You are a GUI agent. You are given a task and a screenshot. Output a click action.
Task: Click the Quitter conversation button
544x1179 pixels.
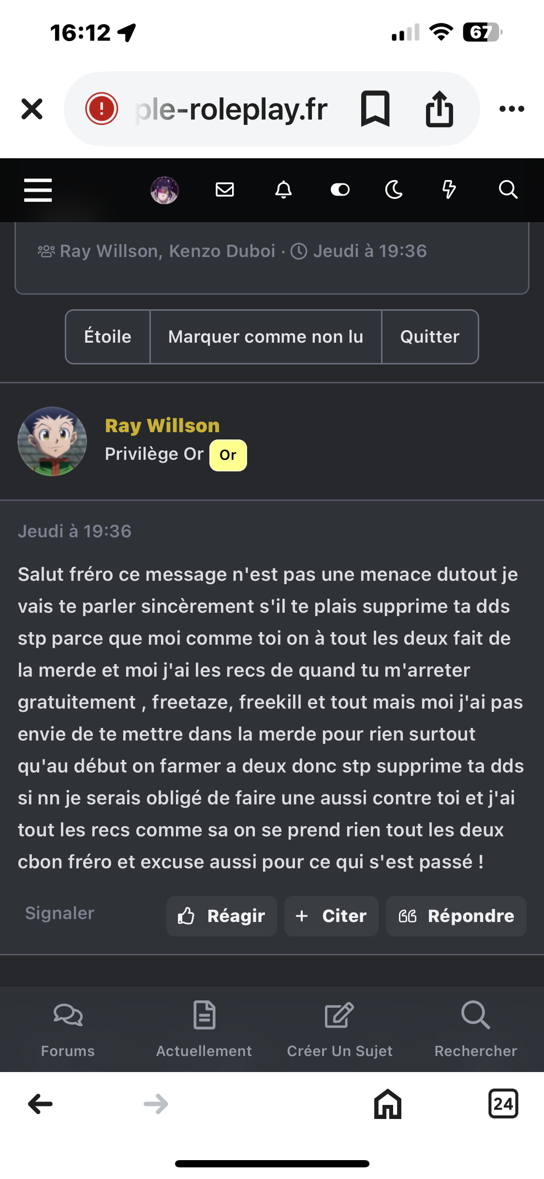click(x=430, y=337)
